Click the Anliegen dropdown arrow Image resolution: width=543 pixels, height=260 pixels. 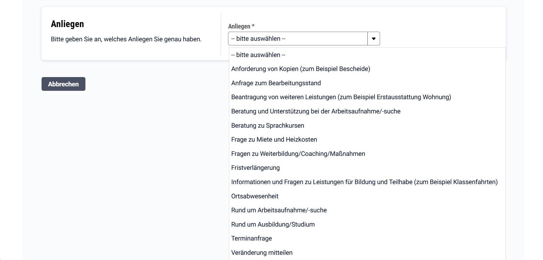pyautogui.click(x=374, y=39)
